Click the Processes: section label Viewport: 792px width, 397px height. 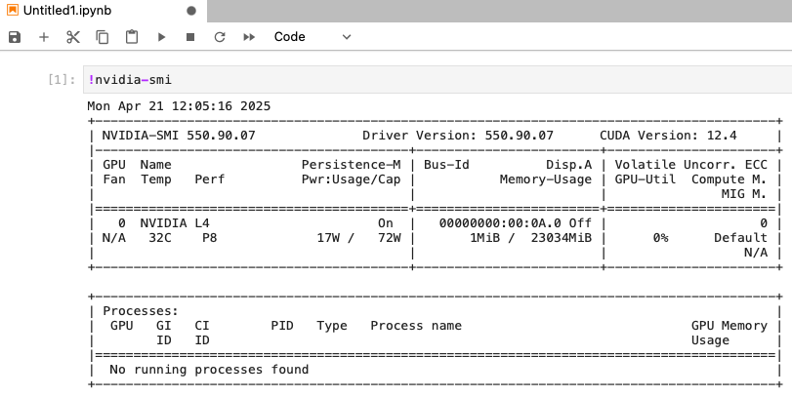141,311
